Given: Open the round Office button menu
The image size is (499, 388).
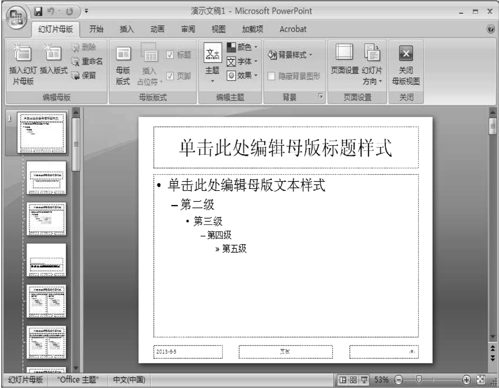Looking at the screenshot, I should coord(16,18).
